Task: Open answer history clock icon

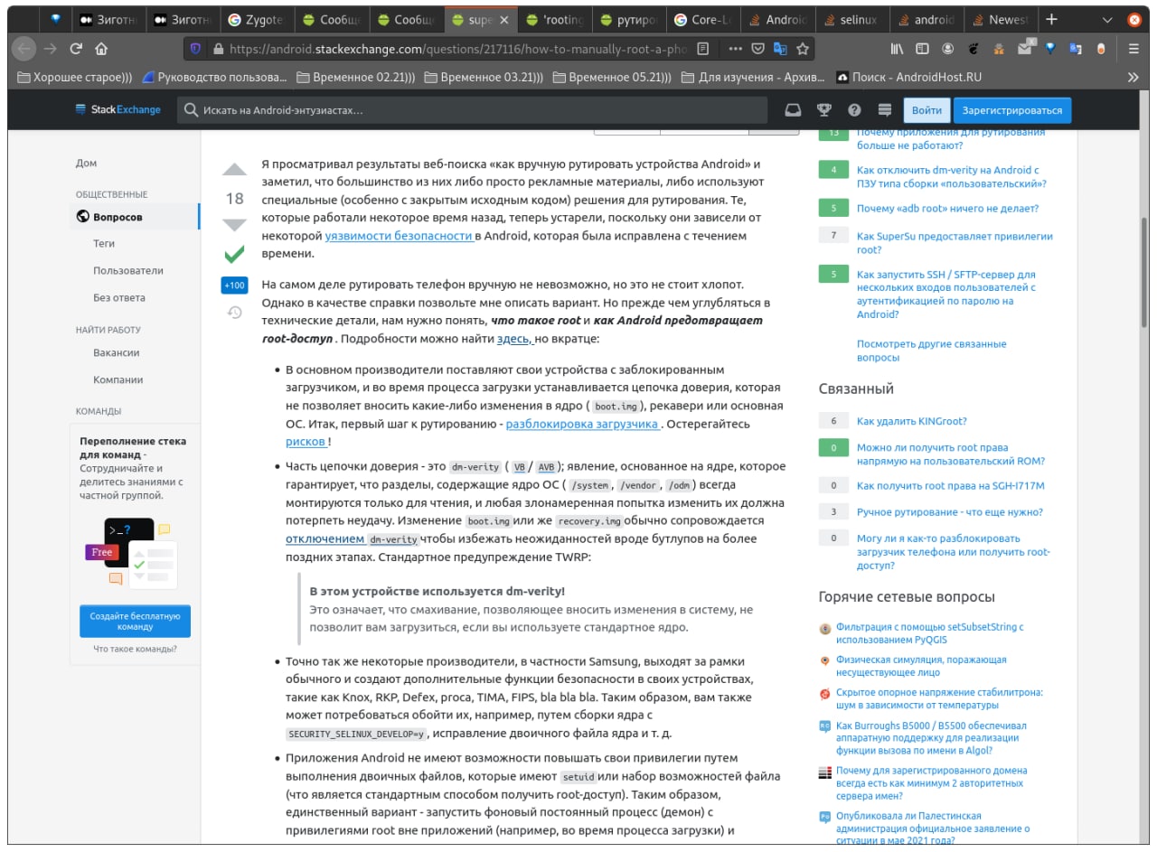Action: [x=234, y=313]
